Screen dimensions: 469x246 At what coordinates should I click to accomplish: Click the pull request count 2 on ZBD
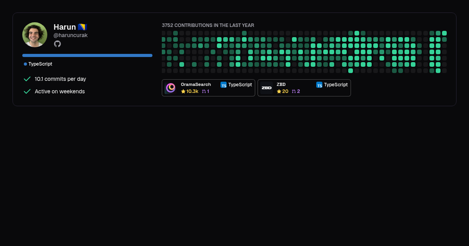pos(299,91)
